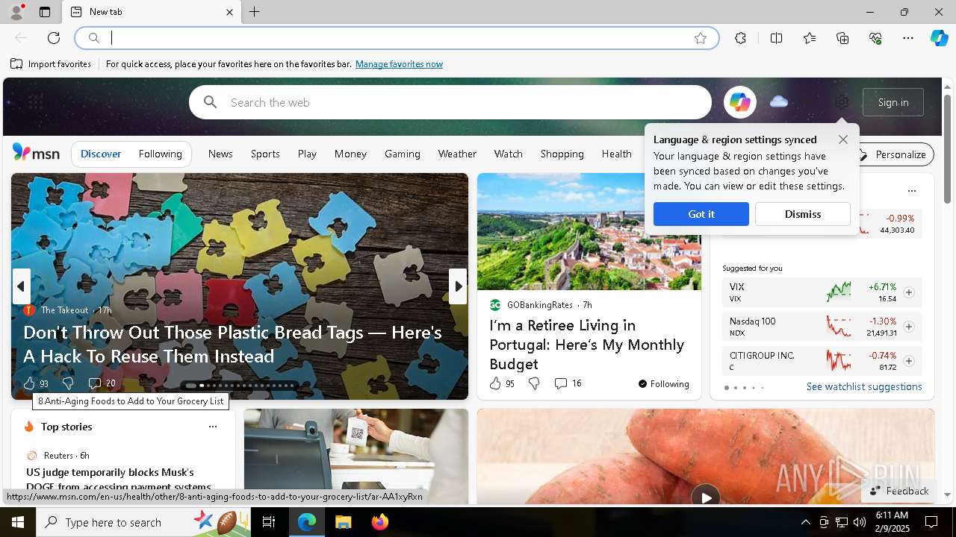The image size is (956, 537).
Task: Click the weather cloud icon
Action: tap(779, 101)
